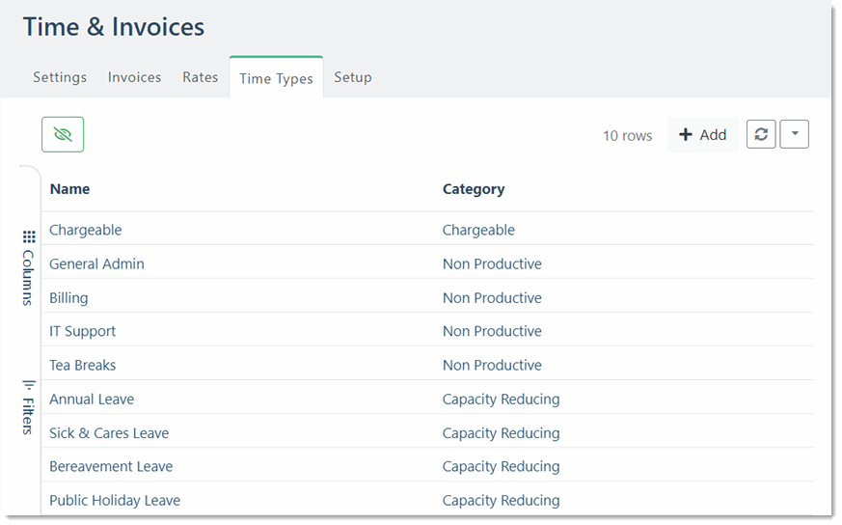The height and width of the screenshot is (525, 842).
Task: Click the refresh icon button
Action: coord(761,135)
